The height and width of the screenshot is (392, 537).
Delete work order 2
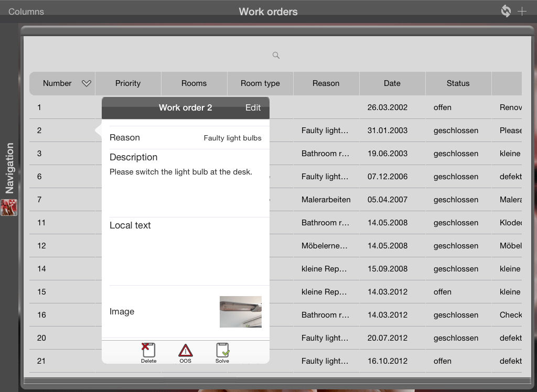tap(148, 353)
